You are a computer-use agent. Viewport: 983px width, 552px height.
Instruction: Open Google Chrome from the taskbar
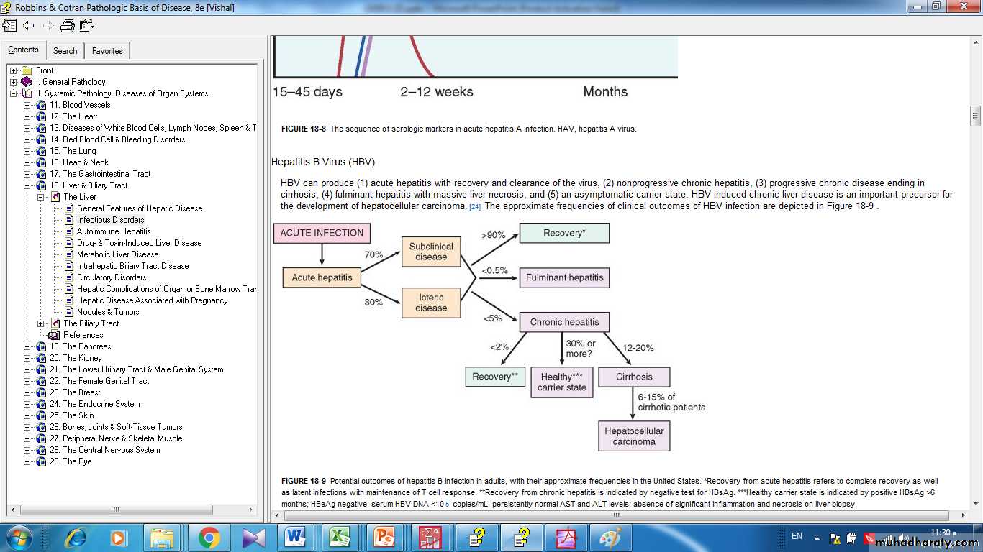209,537
